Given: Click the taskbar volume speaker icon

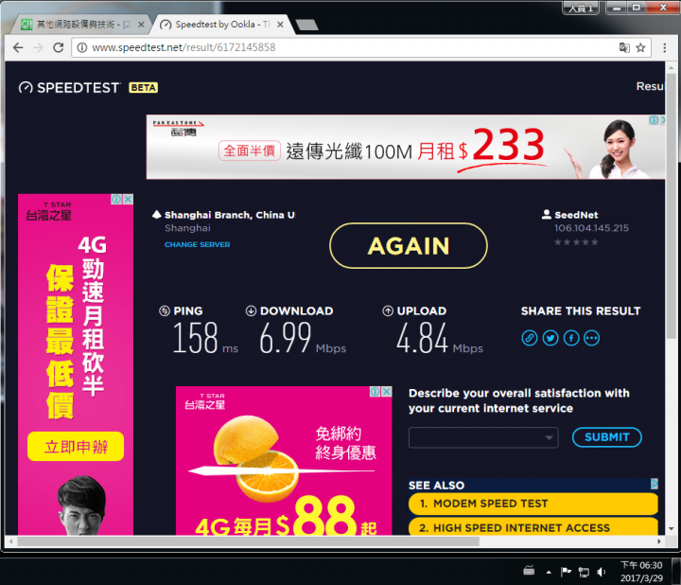Looking at the screenshot, I should click(x=602, y=572).
